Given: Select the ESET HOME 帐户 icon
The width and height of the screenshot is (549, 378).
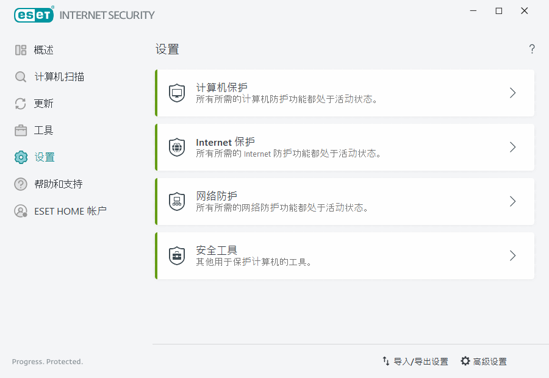Looking at the screenshot, I should (19, 210).
